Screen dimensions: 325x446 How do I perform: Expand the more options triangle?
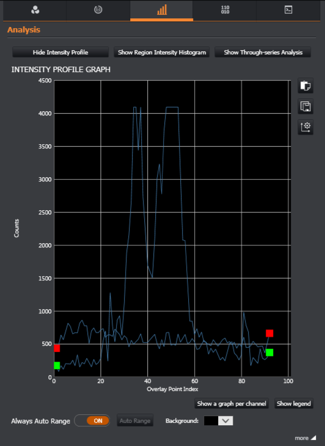click(x=313, y=437)
